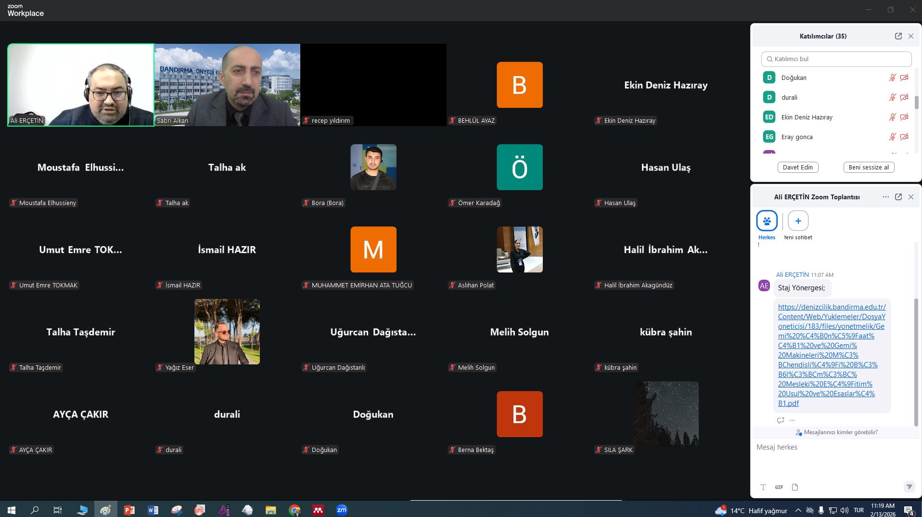The image size is (922, 517).
Task: Send the chat message
Action: pos(909,487)
